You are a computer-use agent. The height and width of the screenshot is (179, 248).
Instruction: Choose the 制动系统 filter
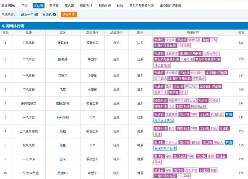pos(105,6)
